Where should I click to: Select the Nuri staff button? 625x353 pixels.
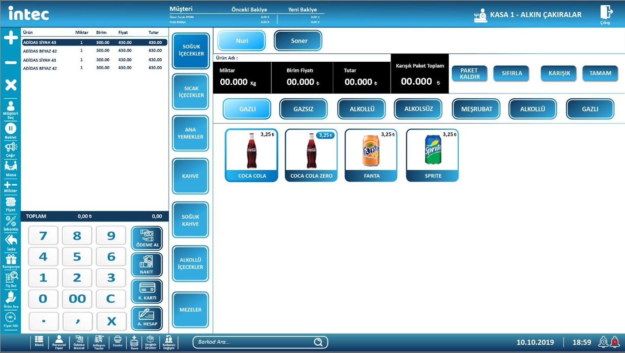pyautogui.click(x=242, y=41)
